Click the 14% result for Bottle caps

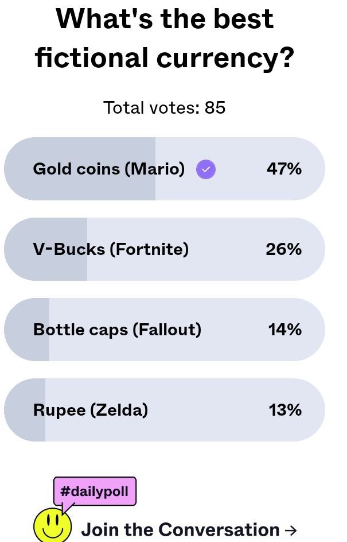pyautogui.click(x=284, y=330)
